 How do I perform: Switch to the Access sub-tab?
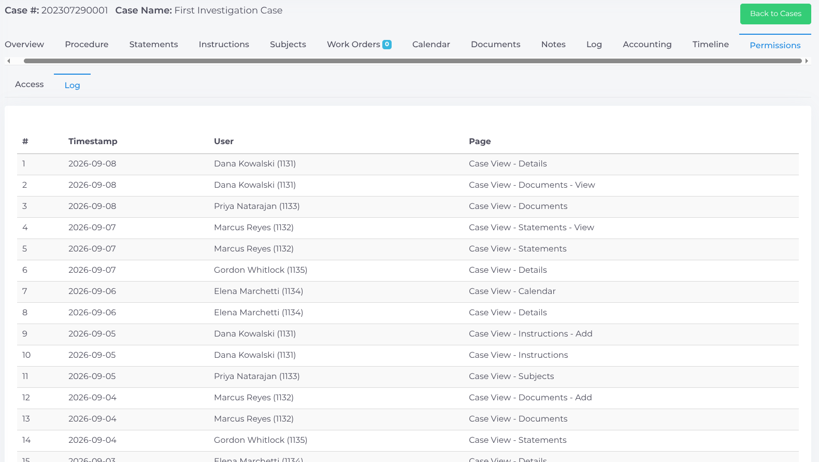click(x=30, y=85)
